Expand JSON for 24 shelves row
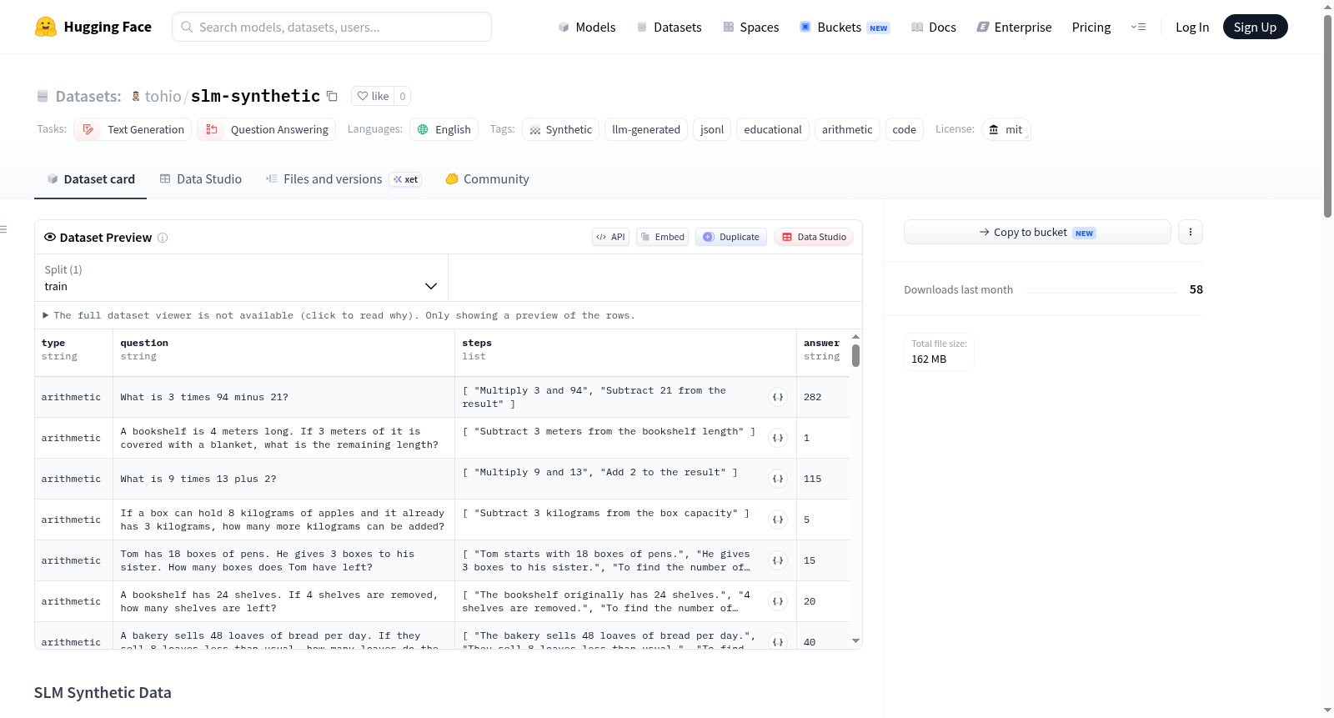This screenshot has height=718, width=1334. coord(778,601)
